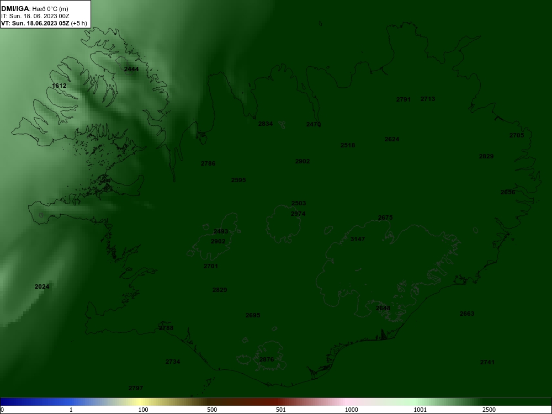Select the 2493 height label
Screen dimensions: 552x414
(x=221, y=232)
